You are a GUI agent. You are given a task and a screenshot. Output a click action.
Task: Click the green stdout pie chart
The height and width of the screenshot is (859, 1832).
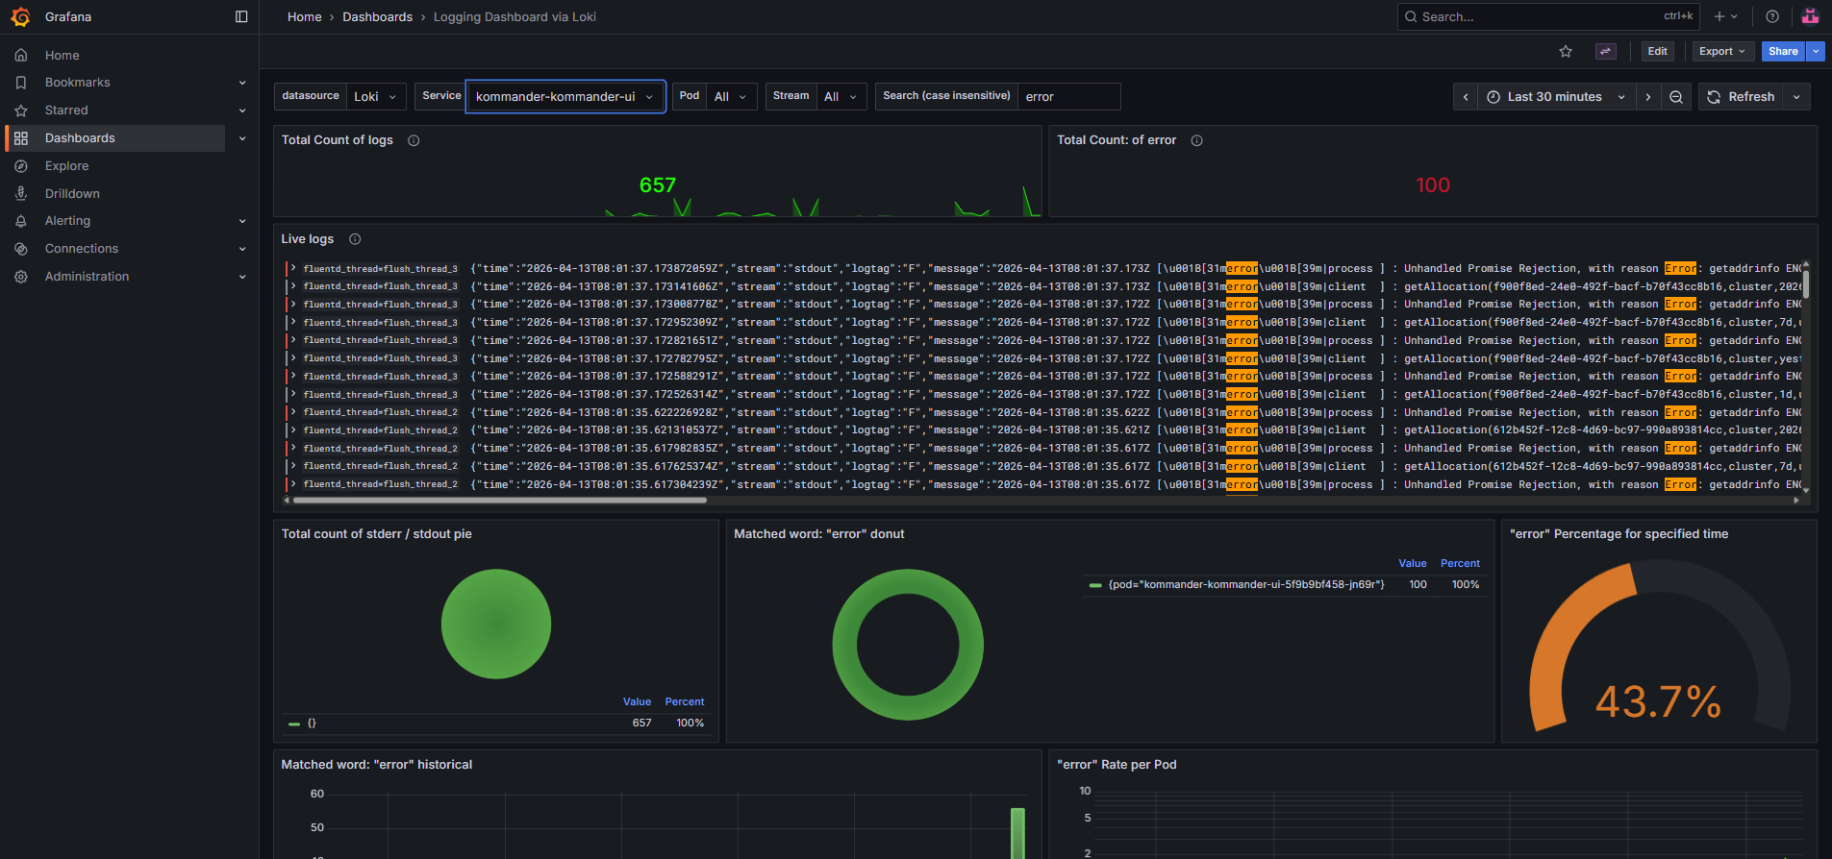point(496,625)
